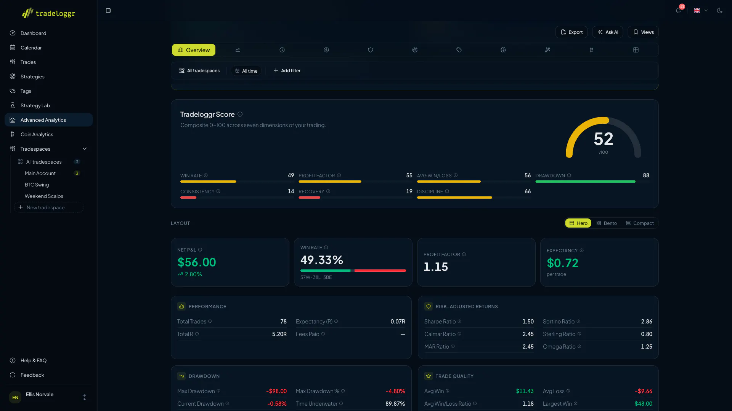Open the table grid tab

(x=636, y=50)
